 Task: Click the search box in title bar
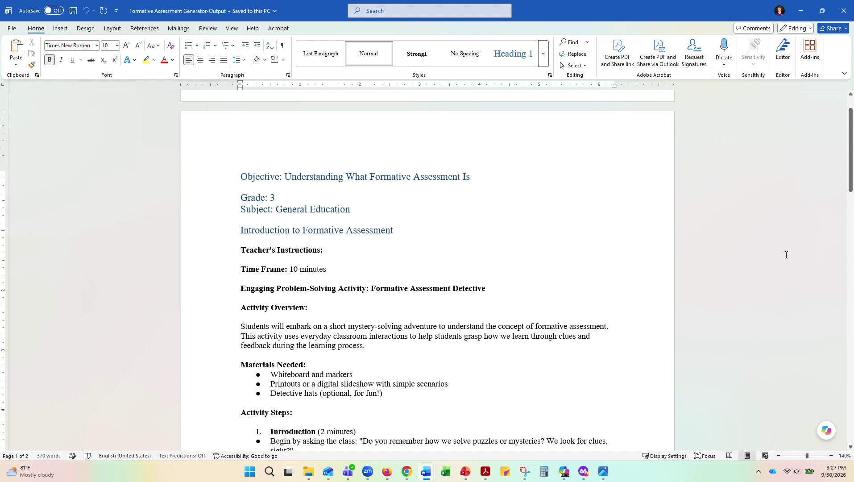click(430, 11)
